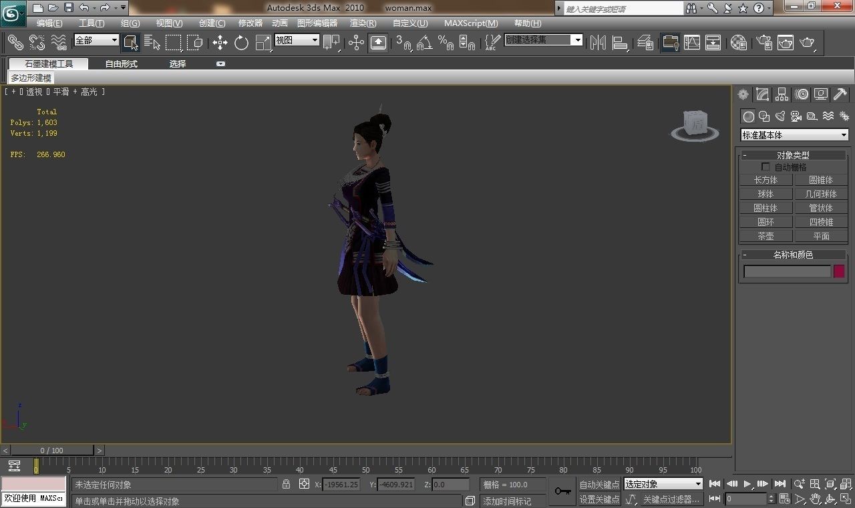Open the 创建选择集 named selection dropdown
Viewport: 855px width, 508px height.
pos(544,40)
